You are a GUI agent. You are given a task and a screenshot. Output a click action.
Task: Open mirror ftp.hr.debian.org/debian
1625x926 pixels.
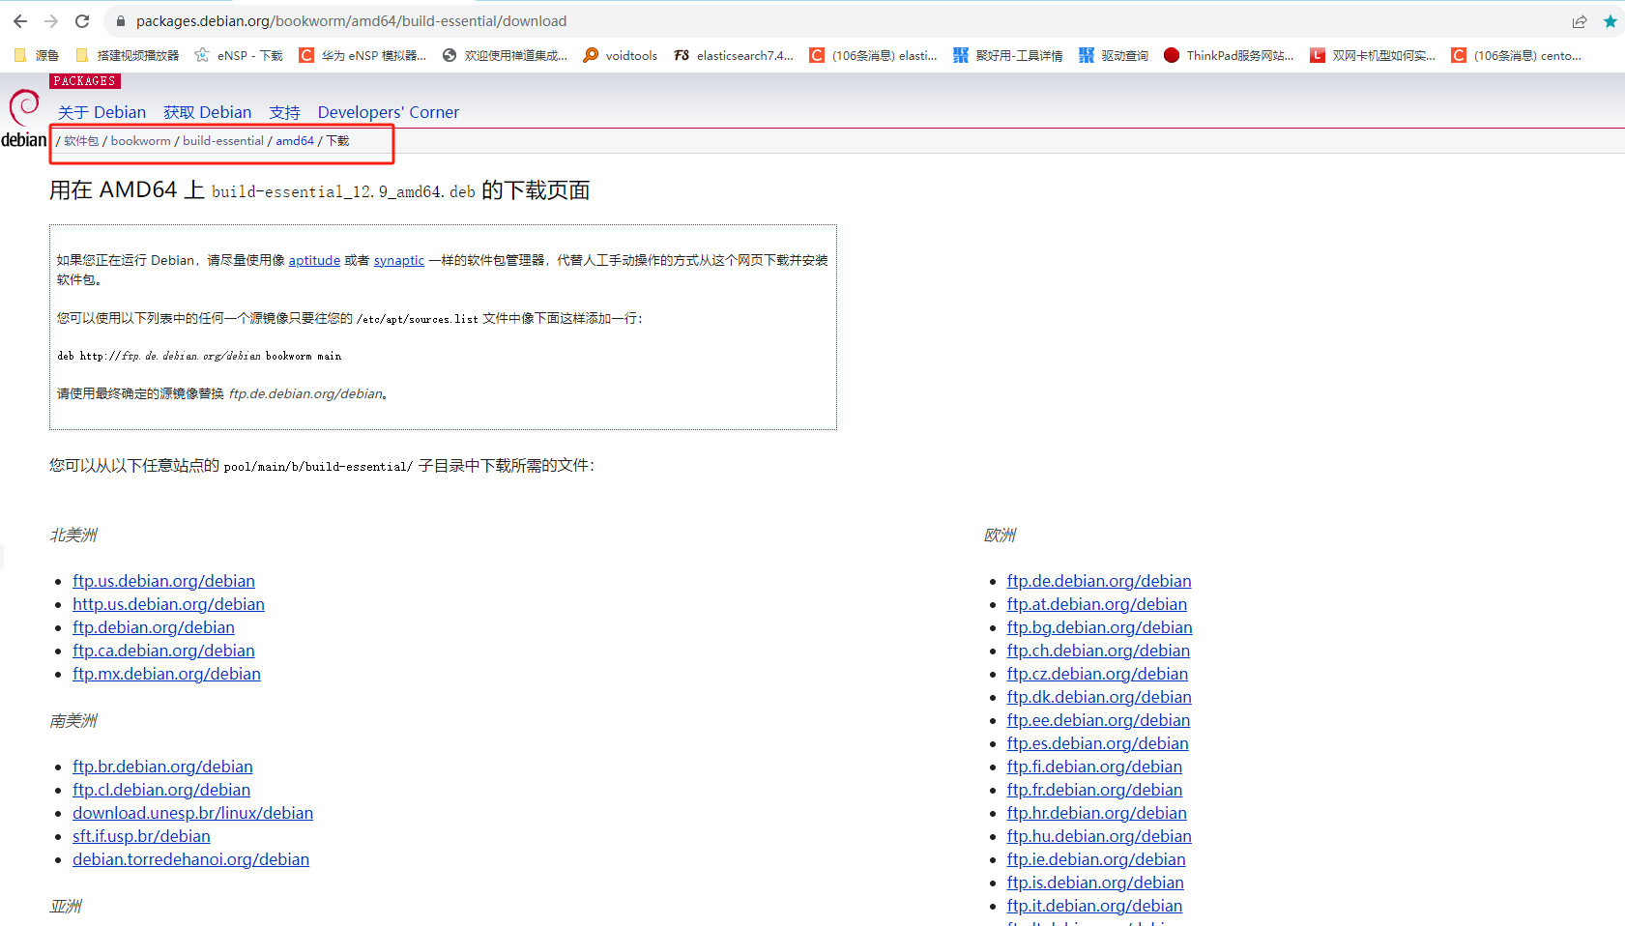pyautogui.click(x=1096, y=813)
